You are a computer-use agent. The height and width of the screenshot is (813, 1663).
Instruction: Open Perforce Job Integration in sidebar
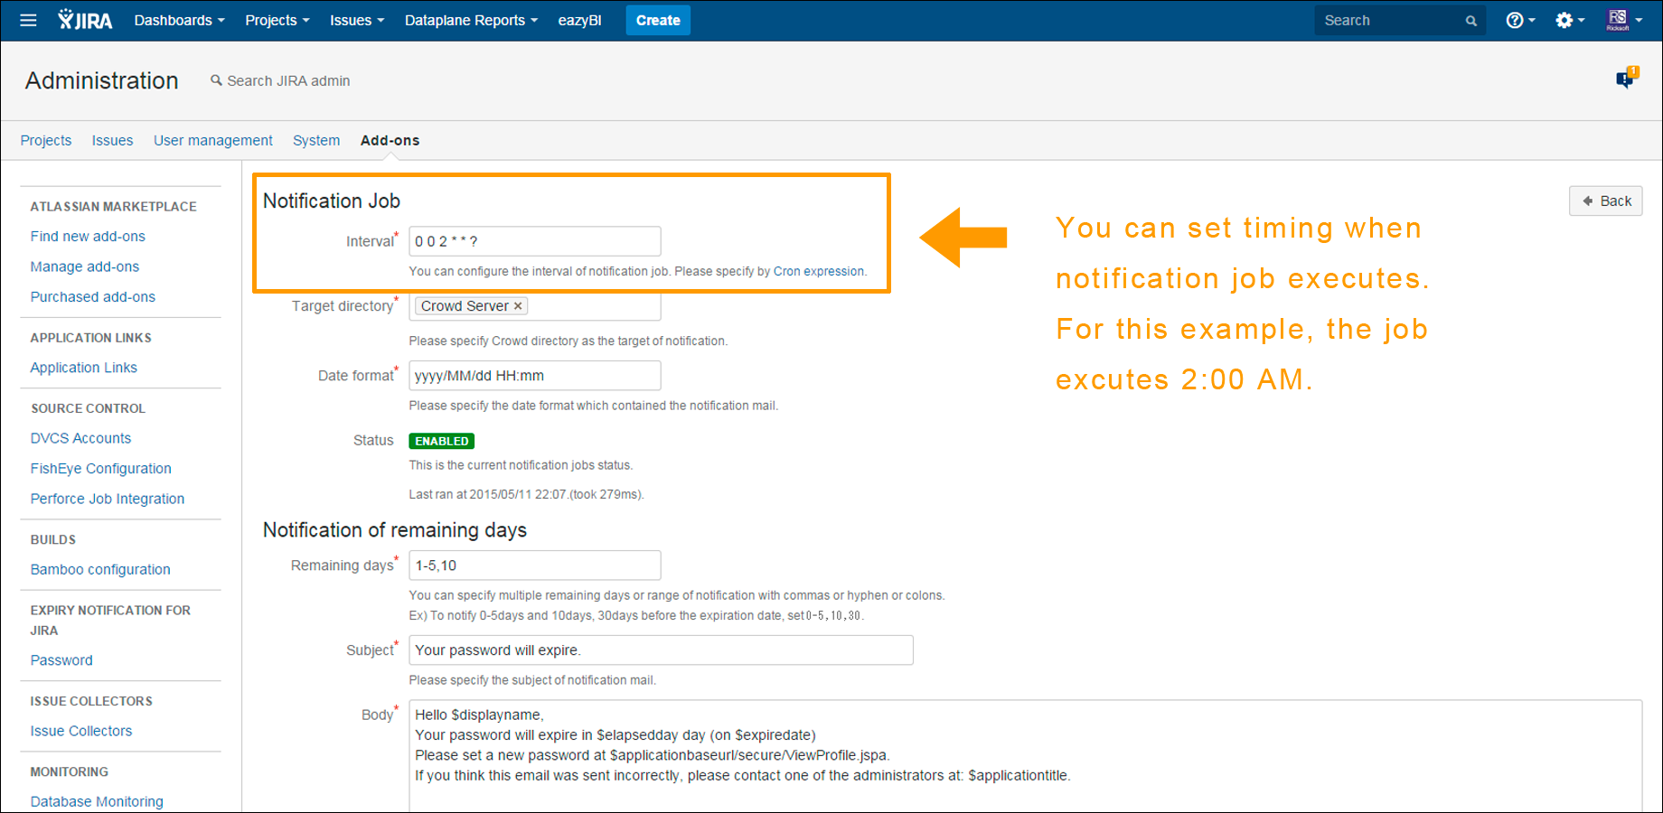(108, 499)
